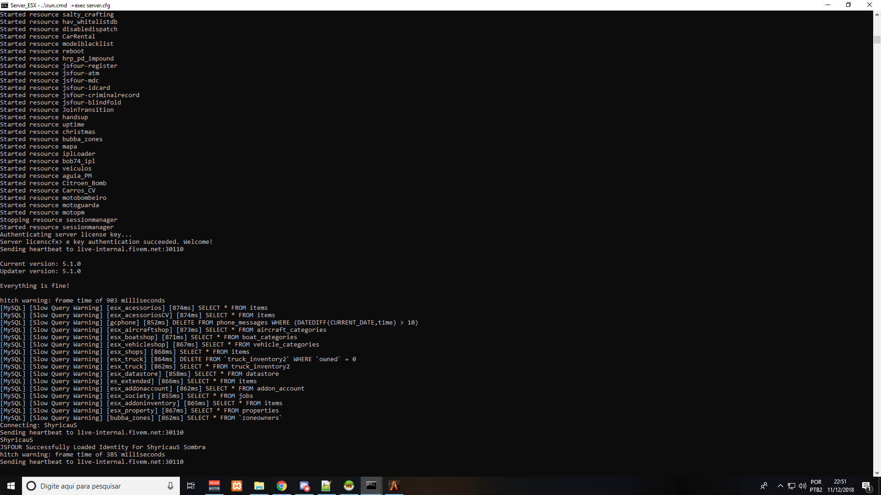881x495 pixels.
Task: Open Voicemeeter from the taskbar
Action: tap(214, 485)
